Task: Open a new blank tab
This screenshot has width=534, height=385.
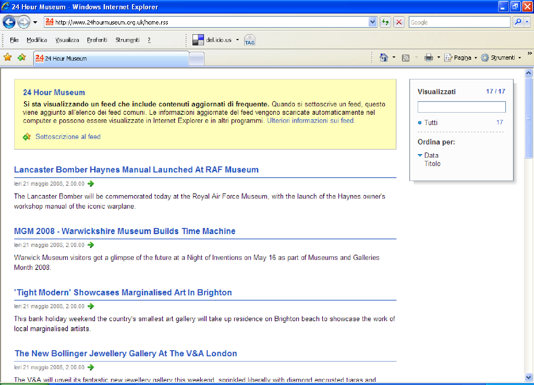Action: tap(196, 59)
